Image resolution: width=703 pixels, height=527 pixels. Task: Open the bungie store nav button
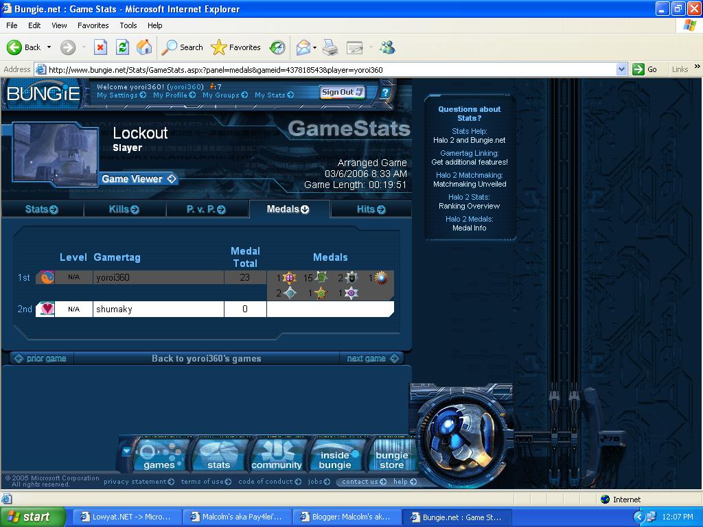[x=391, y=455]
